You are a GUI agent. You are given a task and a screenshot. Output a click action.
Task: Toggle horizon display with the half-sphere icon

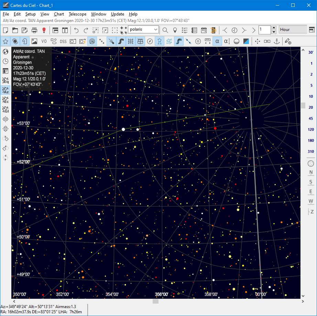pos(236,42)
